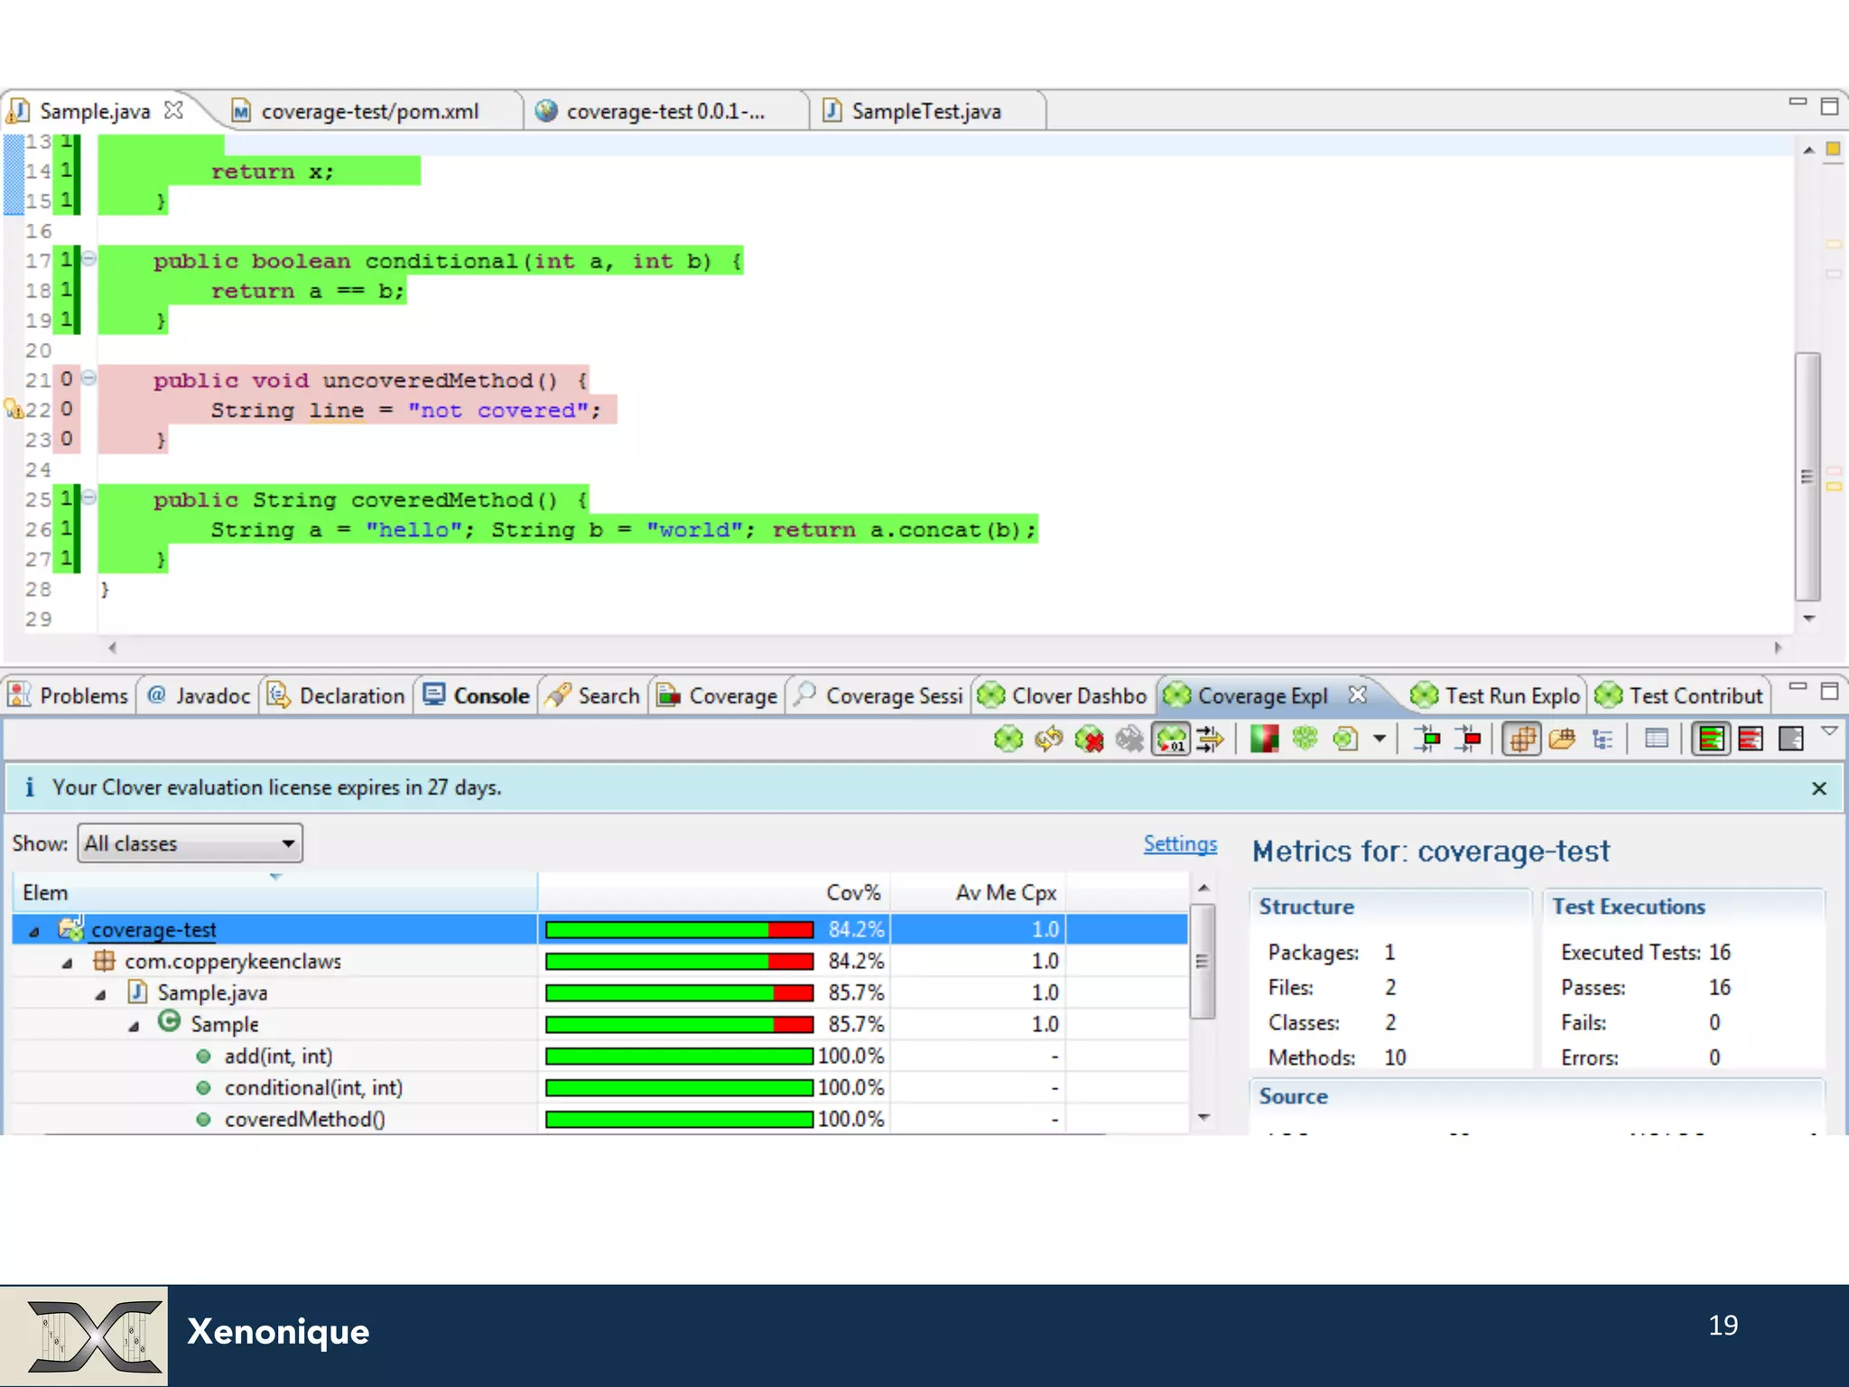This screenshot has height=1387, width=1849.
Task: Click the Settings link
Action: coord(1179,843)
